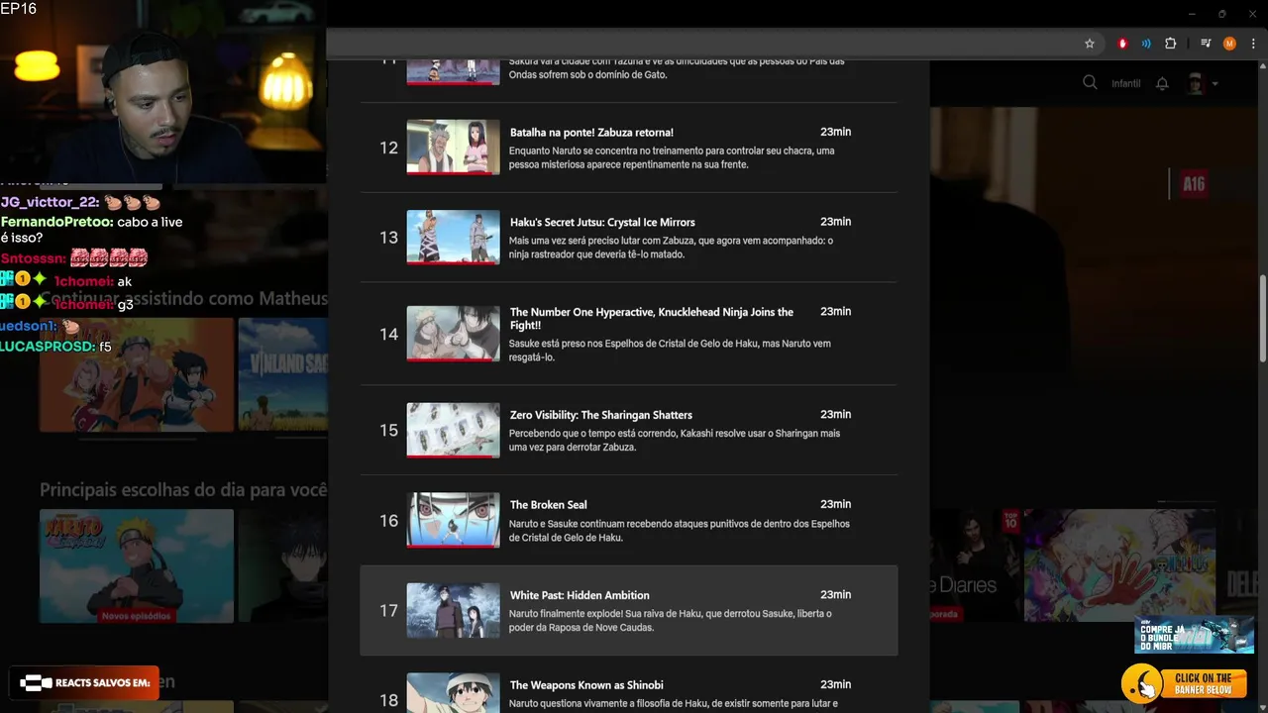
Task: Click the streamer webcam overlay
Action: (163, 91)
